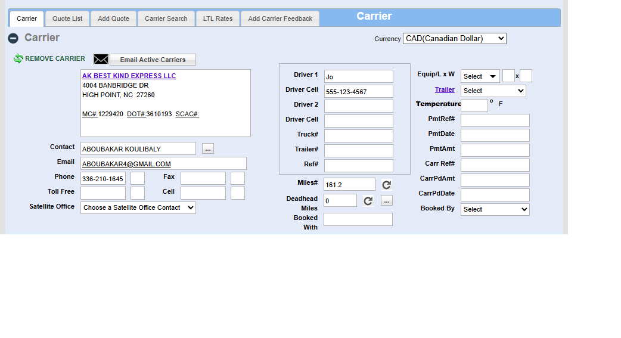Open the LTL Rates tab
Screen dimensions: 621x338
218,18
